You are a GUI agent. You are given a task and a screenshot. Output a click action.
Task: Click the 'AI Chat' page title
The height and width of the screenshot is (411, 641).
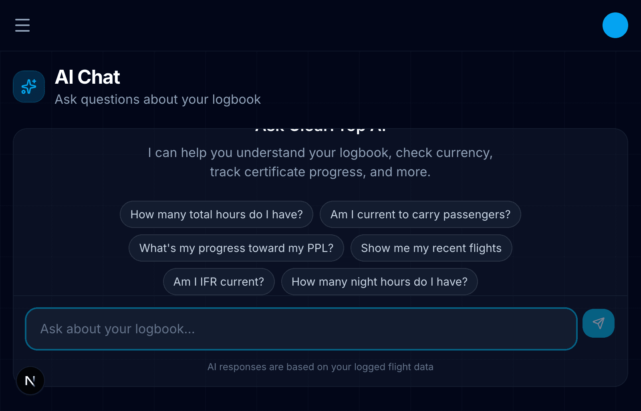(87, 77)
